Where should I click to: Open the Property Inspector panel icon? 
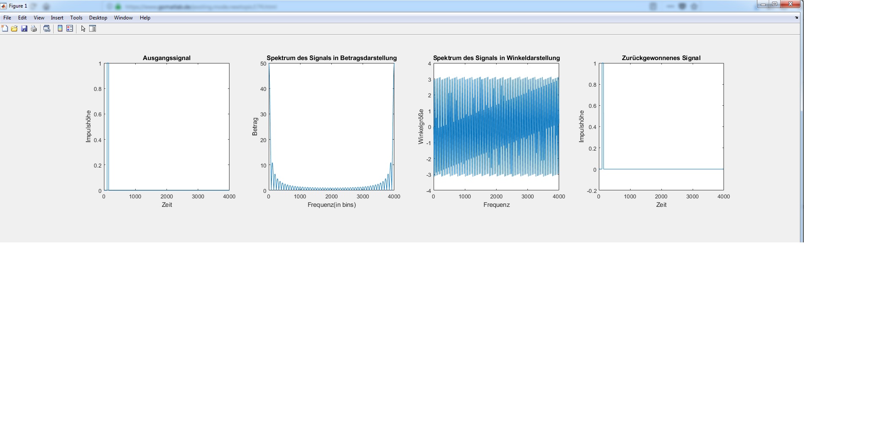tap(93, 29)
